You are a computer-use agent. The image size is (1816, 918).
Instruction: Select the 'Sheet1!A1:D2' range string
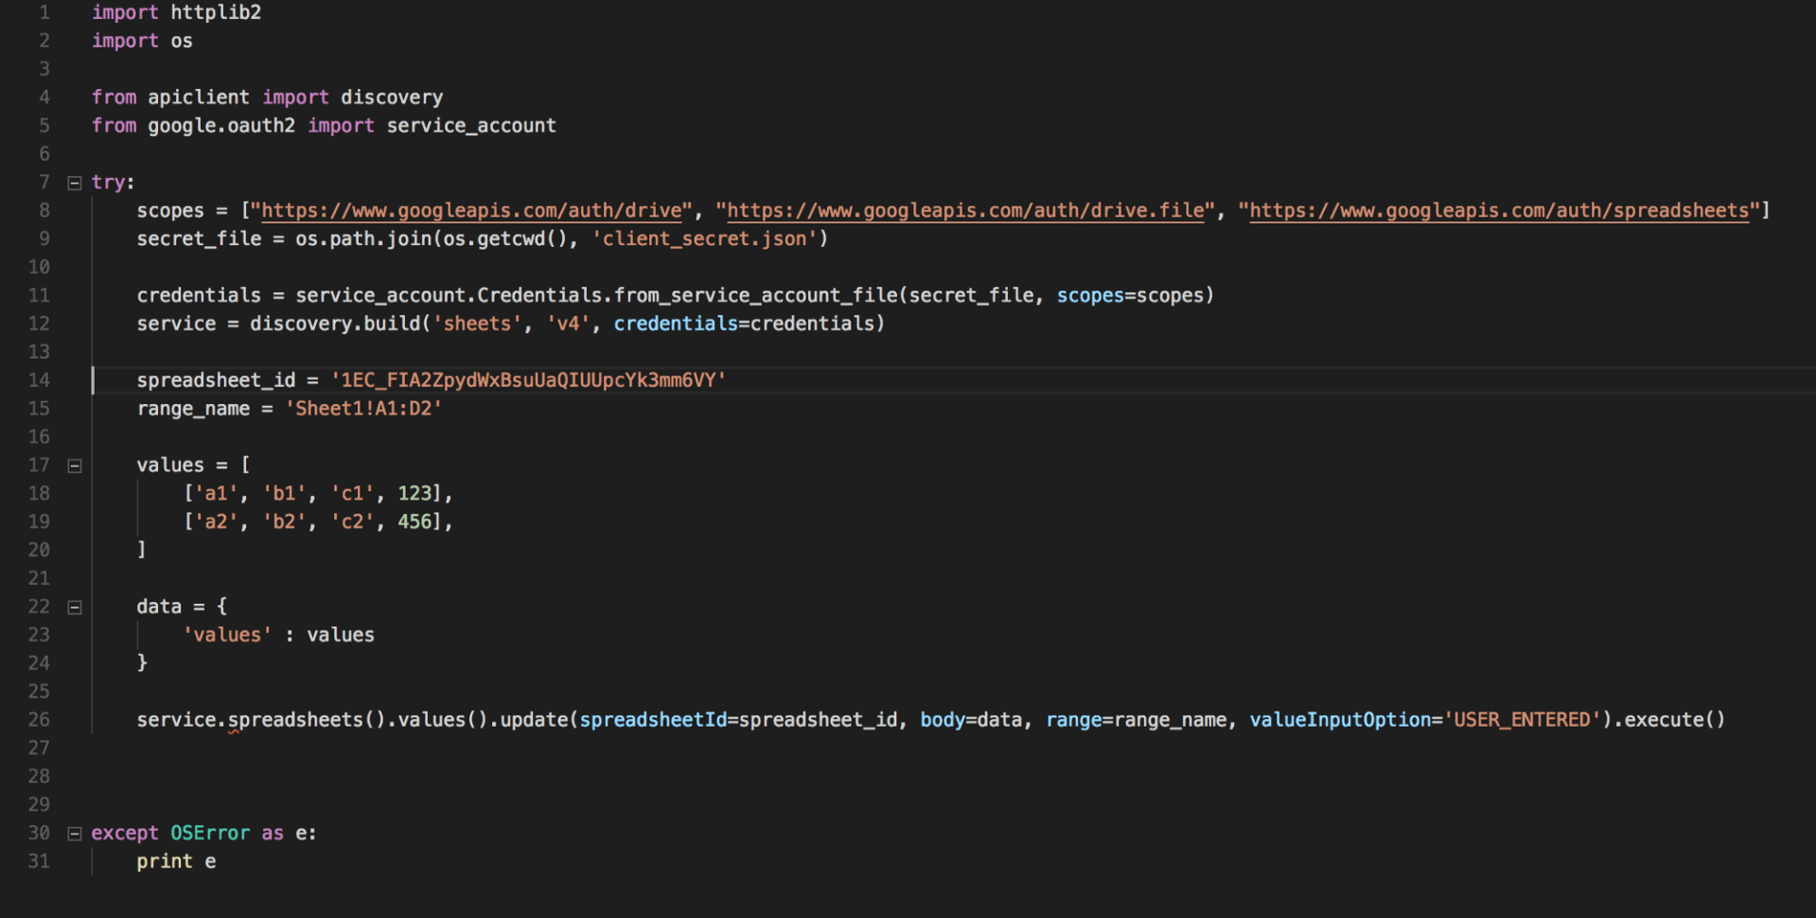(362, 408)
